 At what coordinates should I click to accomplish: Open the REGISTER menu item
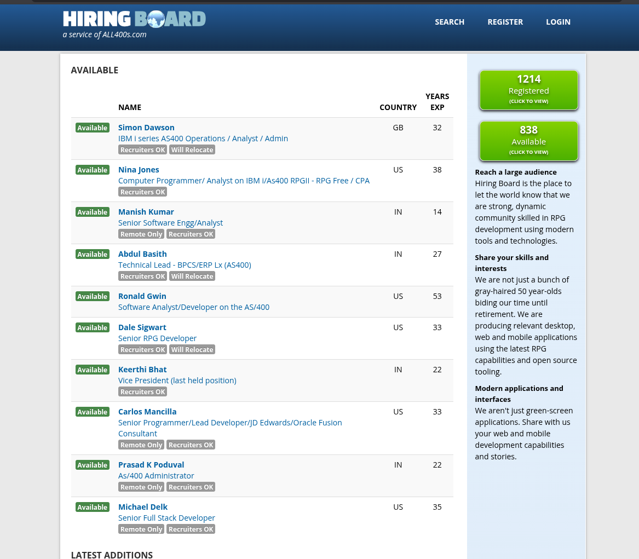tap(505, 22)
